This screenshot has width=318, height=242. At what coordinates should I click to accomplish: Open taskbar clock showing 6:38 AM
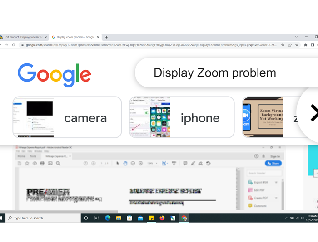click(312, 218)
